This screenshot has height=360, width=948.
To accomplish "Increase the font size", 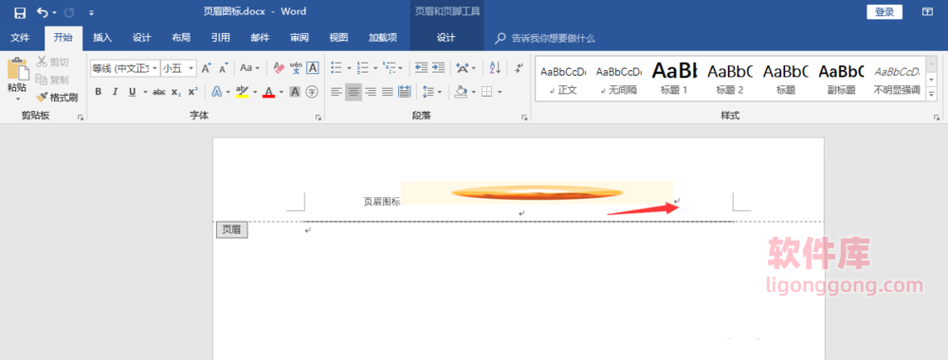I will tap(206, 68).
